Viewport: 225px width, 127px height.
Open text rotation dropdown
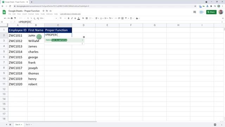pyautogui.click(x=111, y=18)
